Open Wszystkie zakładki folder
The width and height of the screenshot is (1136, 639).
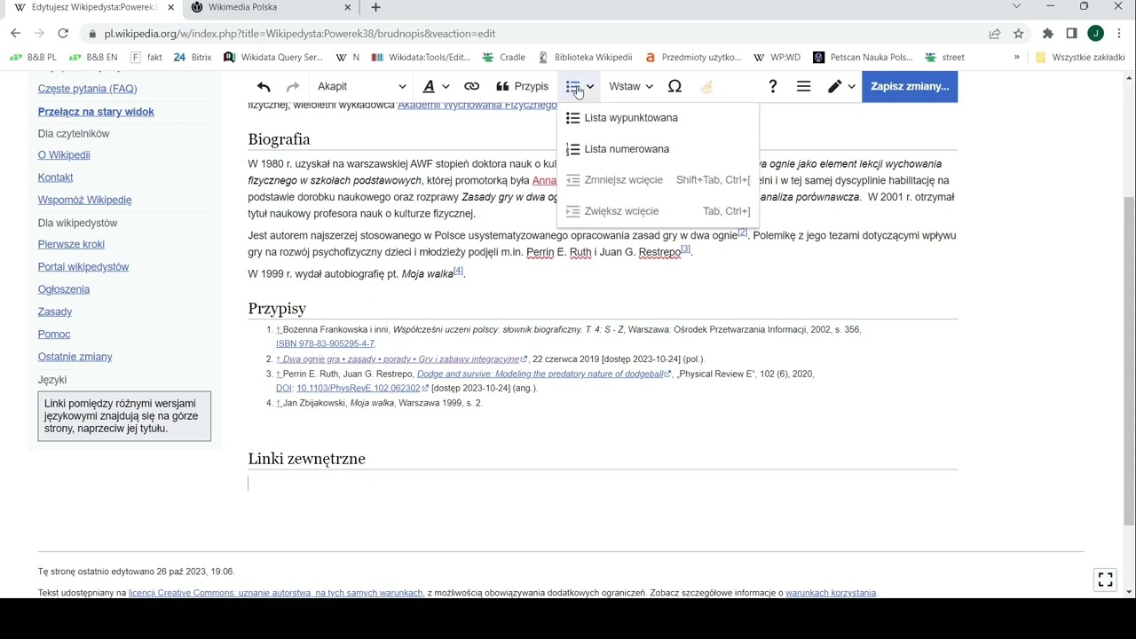click(1080, 58)
